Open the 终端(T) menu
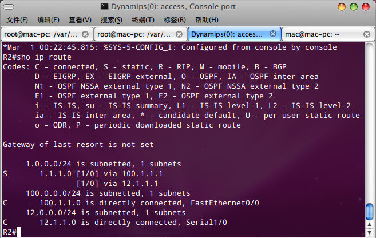The width and height of the screenshot is (376, 238). click(x=143, y=20)
